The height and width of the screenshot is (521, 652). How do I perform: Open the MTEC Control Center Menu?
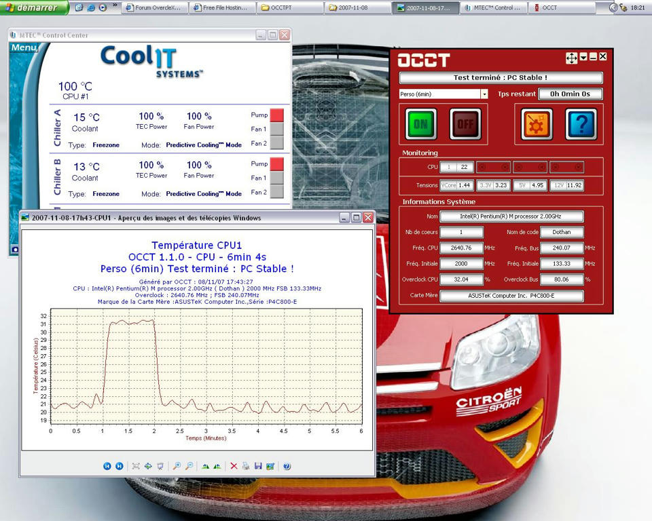coord(24,47)
